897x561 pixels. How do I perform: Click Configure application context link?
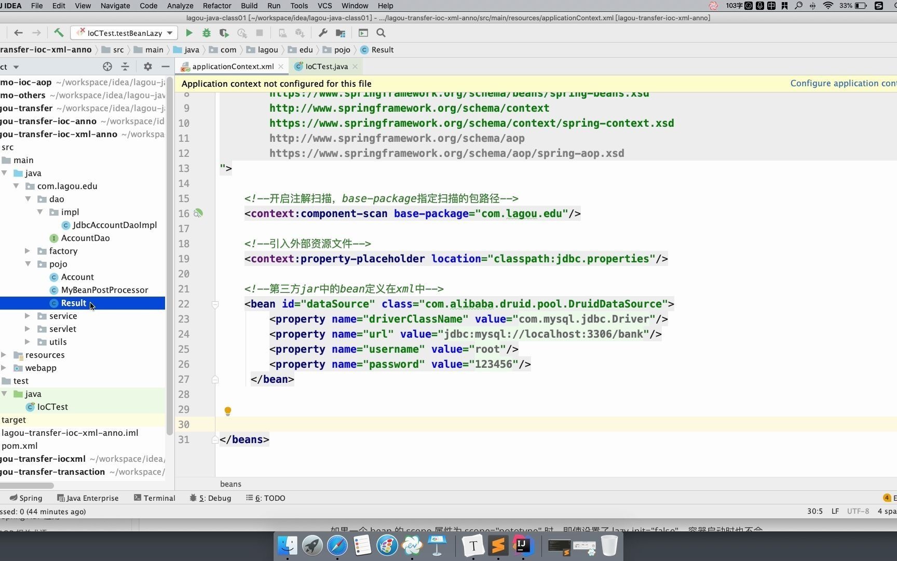pos(844,83)
